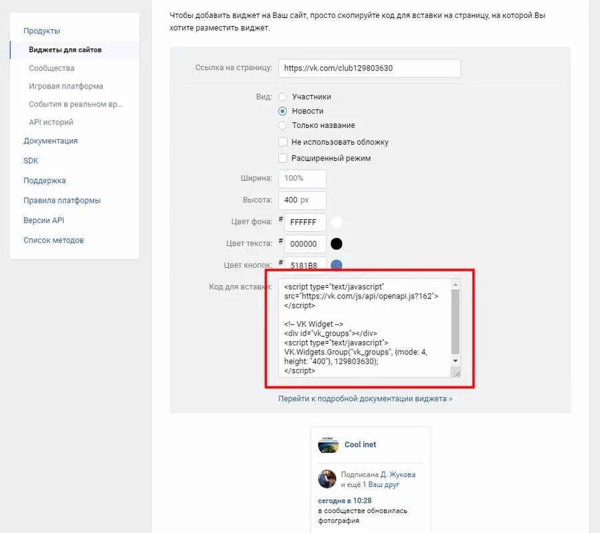Click the subscriber's profile photo
The image size is (600, 533).
click(327, 479)
